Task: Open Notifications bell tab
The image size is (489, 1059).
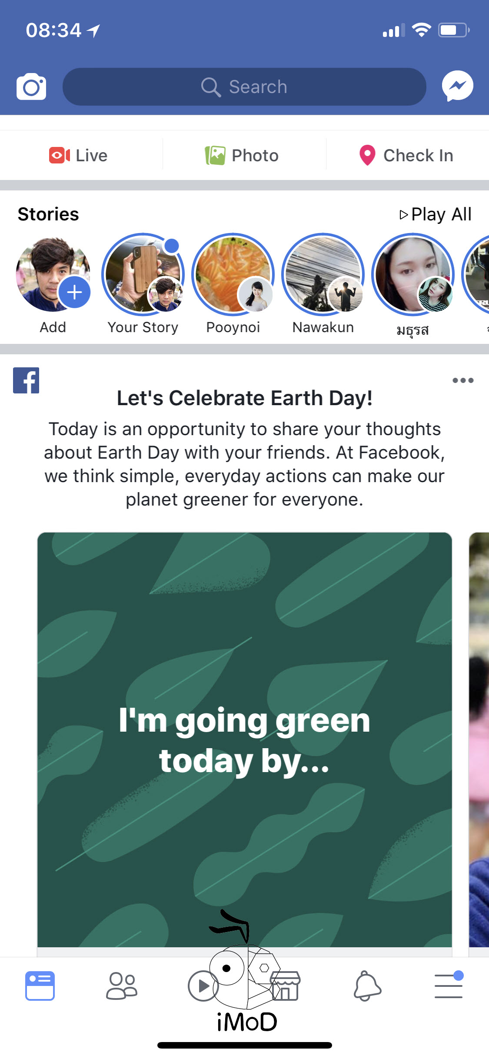Action: (x=367, y=986)
